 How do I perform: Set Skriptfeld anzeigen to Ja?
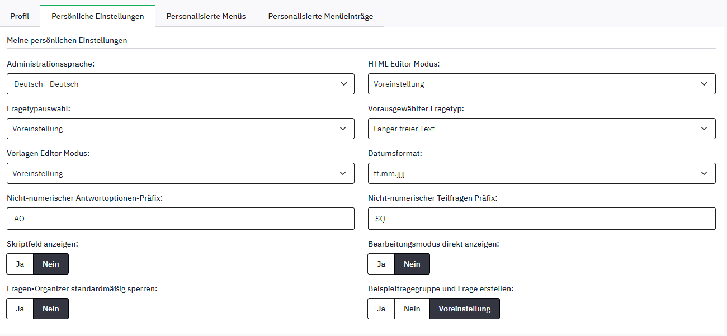[20, 264]
